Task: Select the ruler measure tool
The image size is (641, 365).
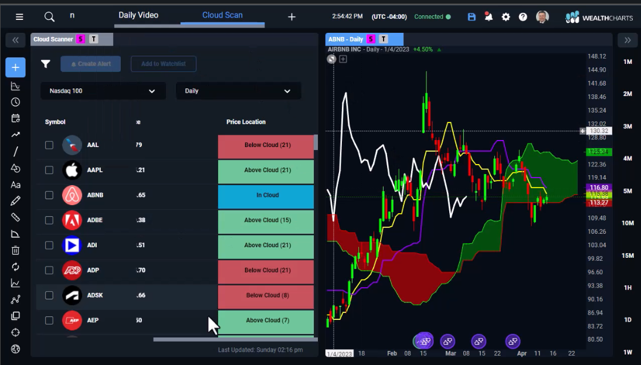Action: point(15,217)
